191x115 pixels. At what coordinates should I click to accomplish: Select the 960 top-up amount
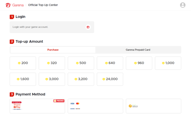(139, 63)
